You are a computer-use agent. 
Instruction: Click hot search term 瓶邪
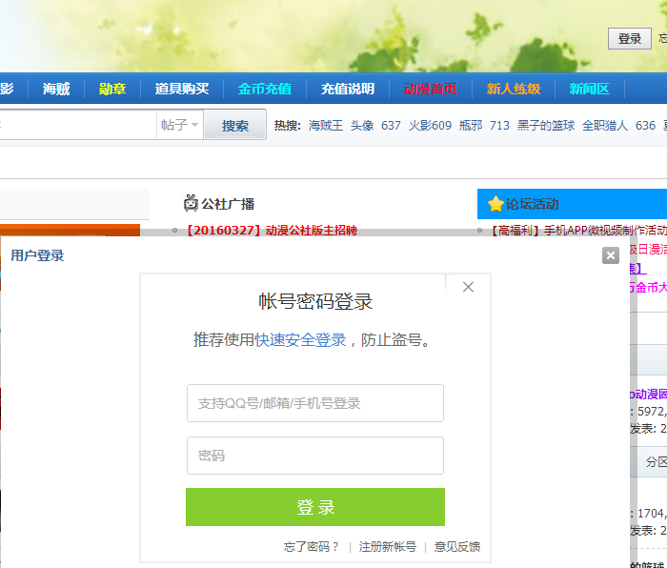tap(471, 126)
